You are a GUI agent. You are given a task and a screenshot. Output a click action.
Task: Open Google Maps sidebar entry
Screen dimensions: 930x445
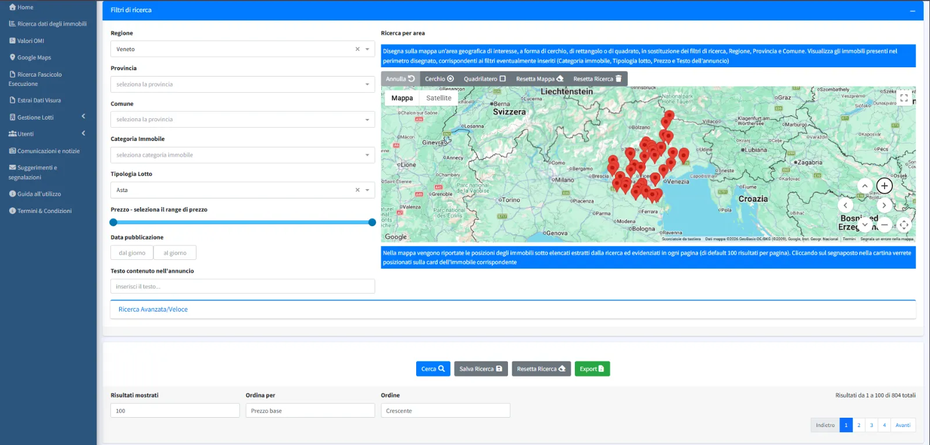coord(30,57)
